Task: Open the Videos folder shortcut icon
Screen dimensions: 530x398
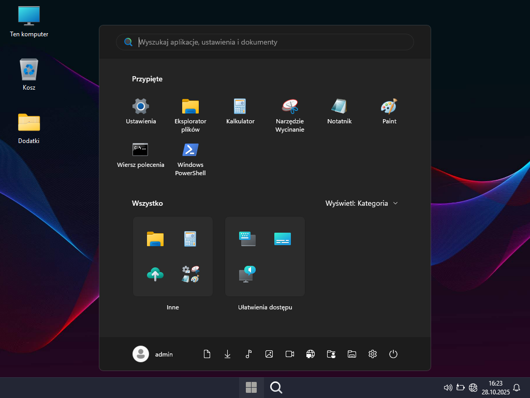Action: 290,354
